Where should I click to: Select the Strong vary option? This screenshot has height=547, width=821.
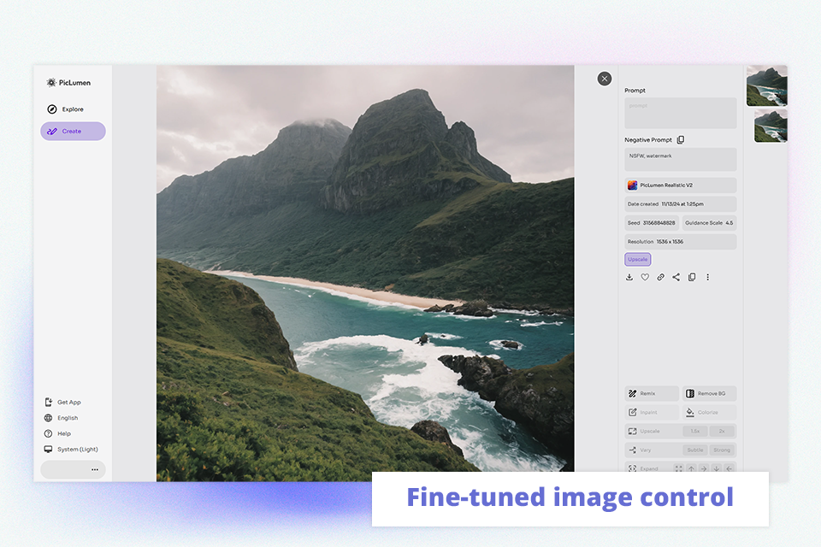click(722, 450)
